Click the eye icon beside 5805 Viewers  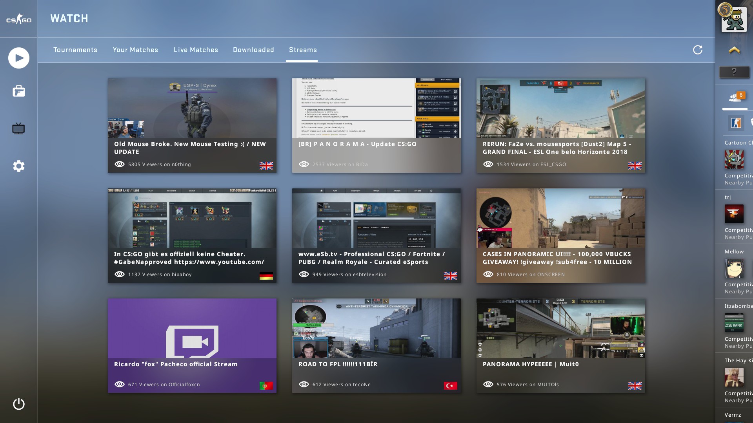click(x=120, y=164)
